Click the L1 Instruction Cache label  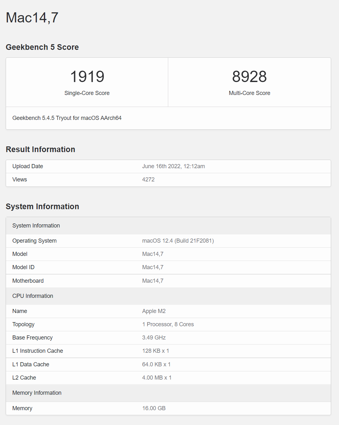38,351
